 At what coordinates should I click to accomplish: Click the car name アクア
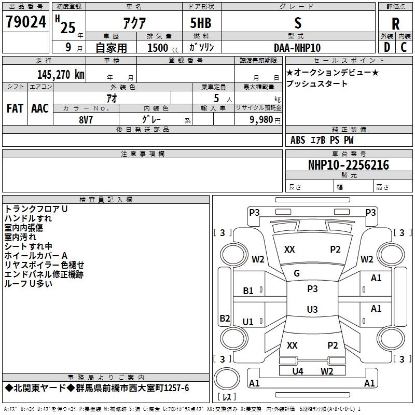coord(134,23)
